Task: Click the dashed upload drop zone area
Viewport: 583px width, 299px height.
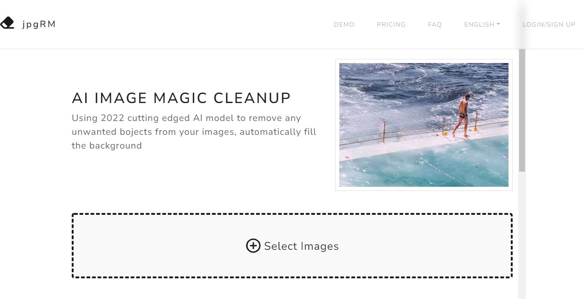Action: click(292, 246)
